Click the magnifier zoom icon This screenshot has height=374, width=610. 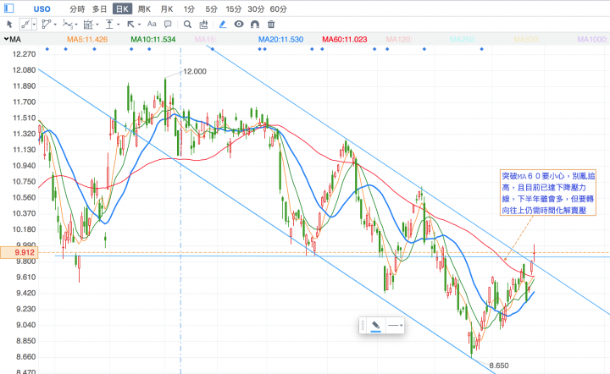point(188,25)
